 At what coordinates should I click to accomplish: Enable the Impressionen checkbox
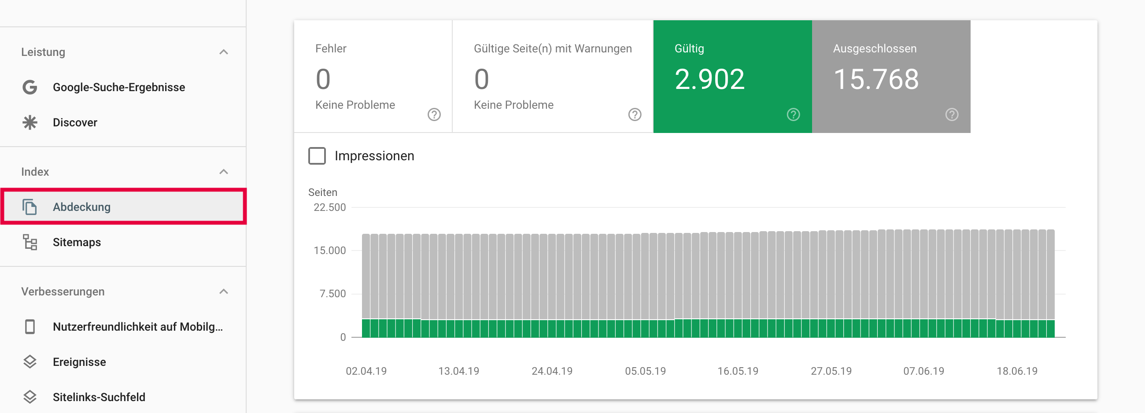click(x=317, y=156)
